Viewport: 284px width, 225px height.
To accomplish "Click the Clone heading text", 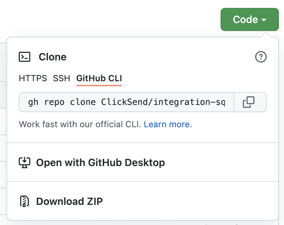I will (x=53, y=57).
